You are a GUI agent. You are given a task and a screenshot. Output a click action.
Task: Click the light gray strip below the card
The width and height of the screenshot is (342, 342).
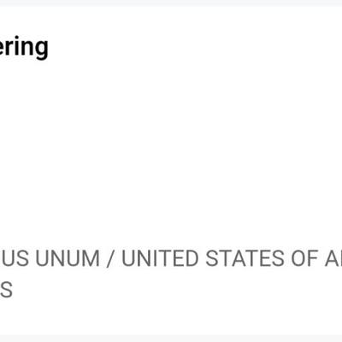click(171, 339)
